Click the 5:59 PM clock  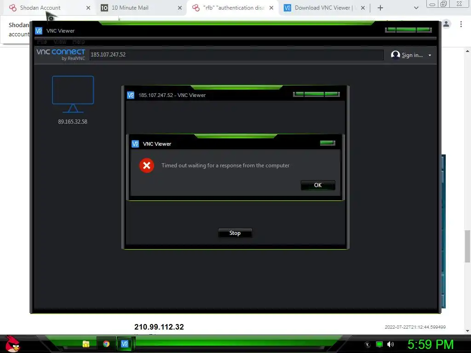coord(430,344)
